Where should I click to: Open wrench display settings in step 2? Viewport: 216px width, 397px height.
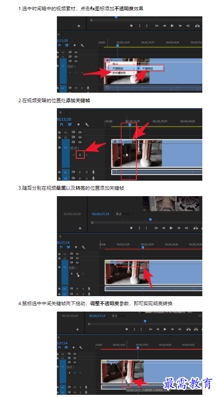coord(87,124)
